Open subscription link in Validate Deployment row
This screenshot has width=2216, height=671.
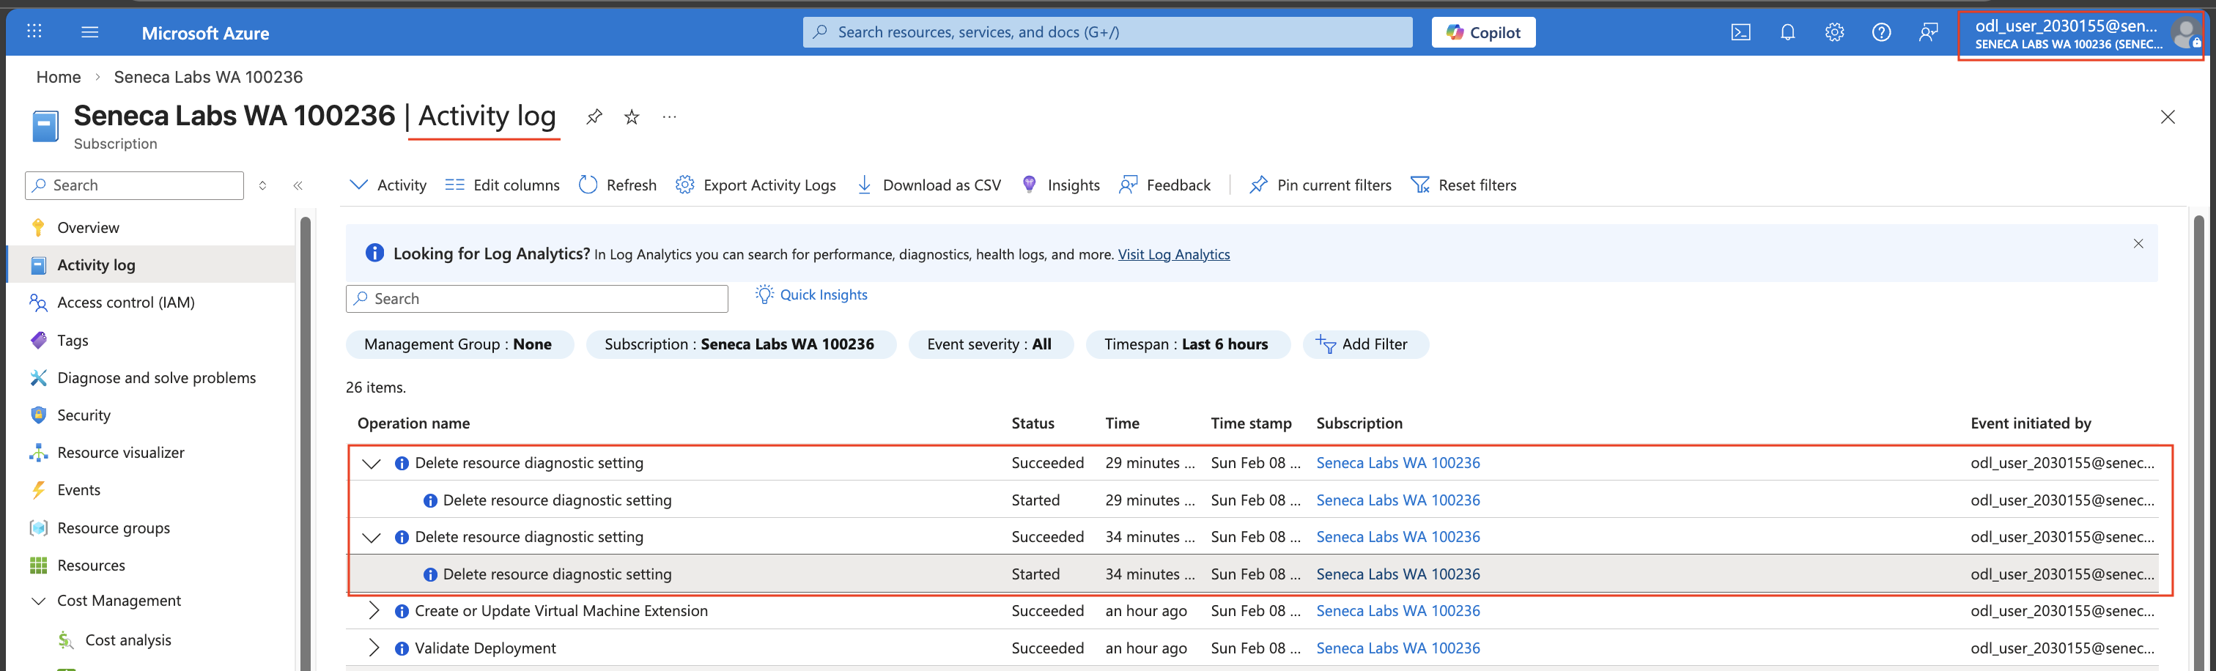click(x=1398, y=648)
